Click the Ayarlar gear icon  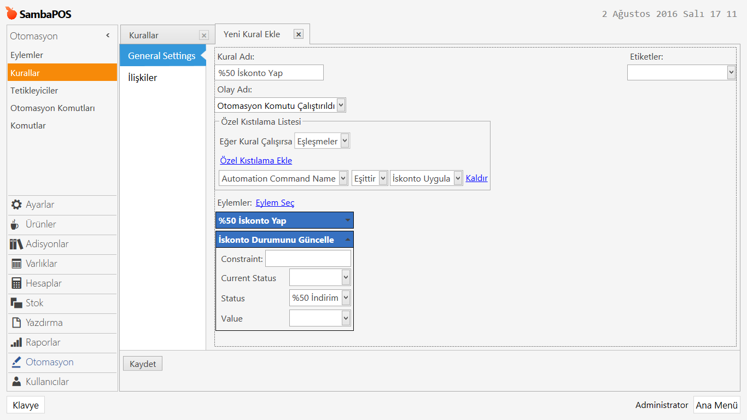coord(17,205)
